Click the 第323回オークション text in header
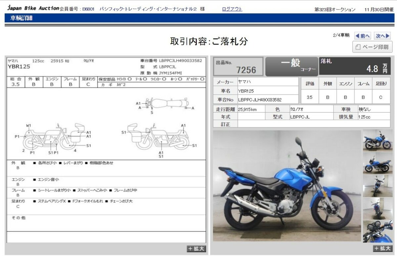This screenshot has height=256, width=397. (x=335, y=10)
